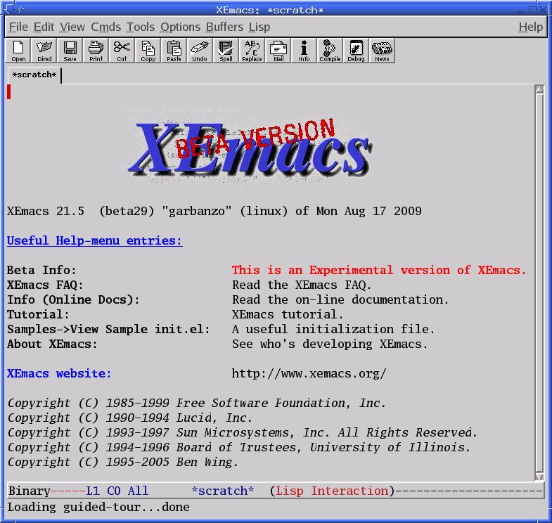Click the Beta Info entry label

click(x=41, y=271)
